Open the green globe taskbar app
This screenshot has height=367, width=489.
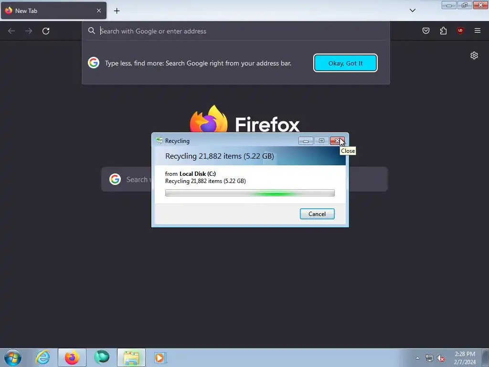pyautogui.click(x=102, y=357)
